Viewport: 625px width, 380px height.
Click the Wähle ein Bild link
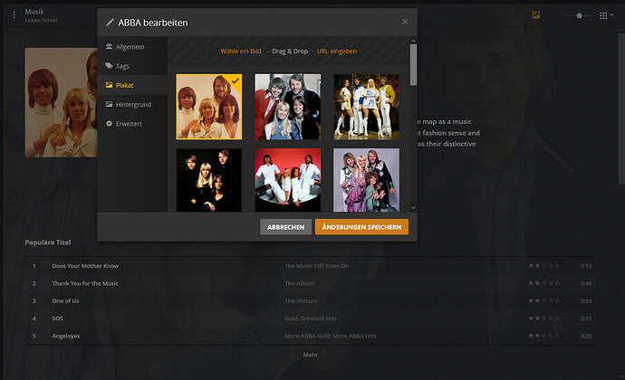[x=241, y=51]
